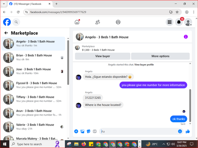The image size is (198, 148).
Task: Click the '3122213265' phone number message
Action: coord(93,98)
